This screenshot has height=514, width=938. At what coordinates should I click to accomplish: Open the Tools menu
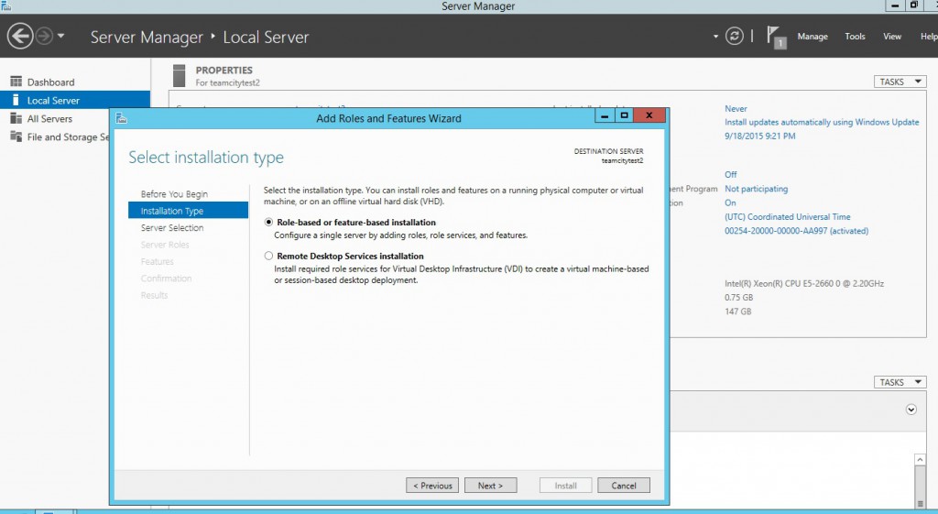point(855,37)
